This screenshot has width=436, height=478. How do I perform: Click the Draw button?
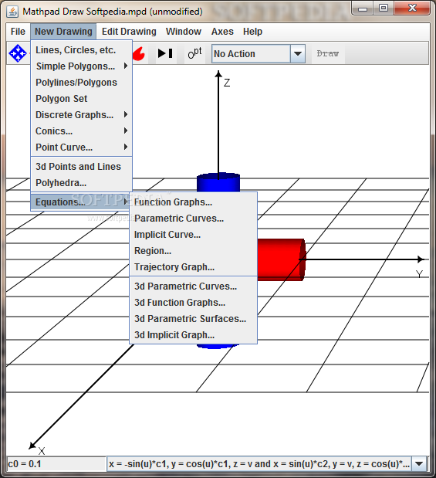(328, 53)
